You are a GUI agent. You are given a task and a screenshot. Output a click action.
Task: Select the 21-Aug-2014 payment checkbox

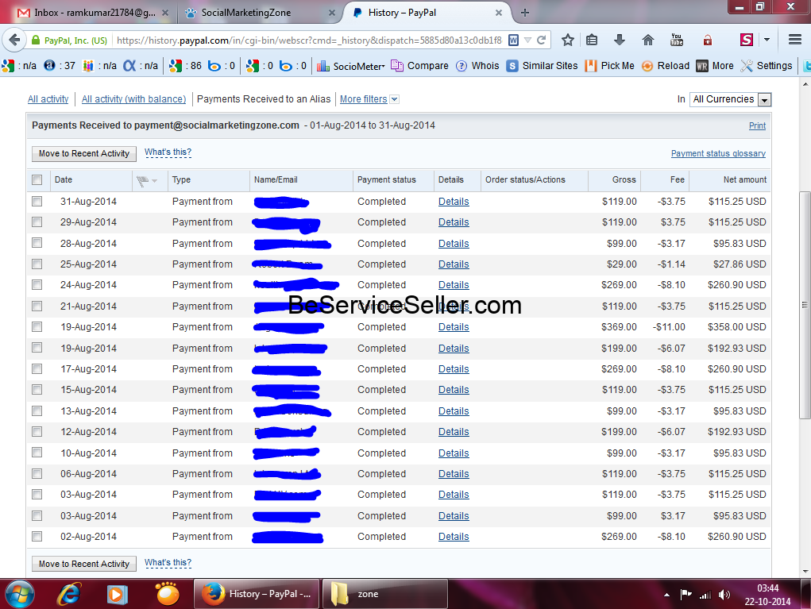[37, 306]
